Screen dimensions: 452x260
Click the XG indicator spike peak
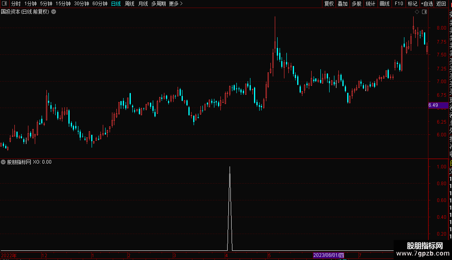tap(230, 167)
